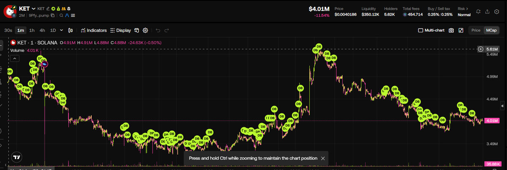Viewport: 507px width, 170px height.
Task: Select the 1m timeframe
Action: (21, 30)
